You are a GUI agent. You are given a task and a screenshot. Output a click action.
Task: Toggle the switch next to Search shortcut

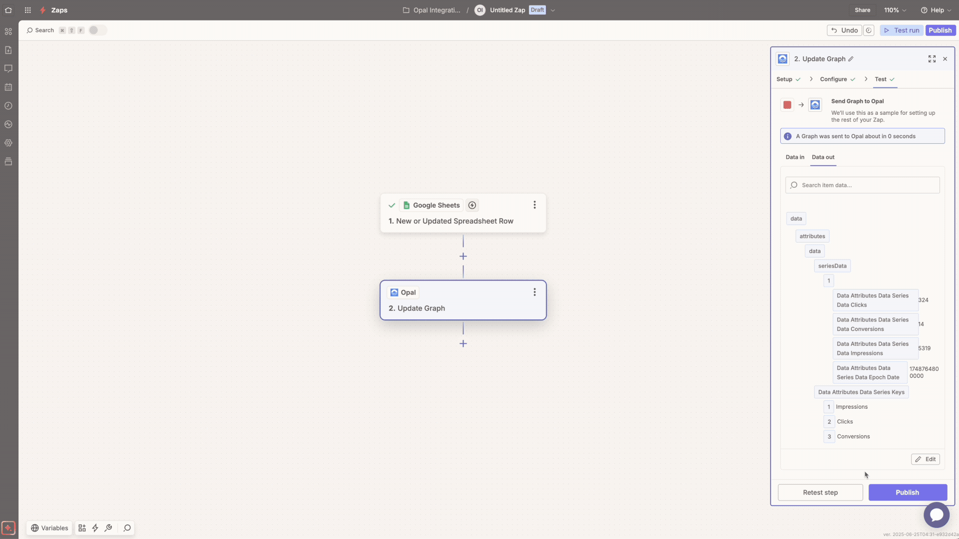(97, 30)
